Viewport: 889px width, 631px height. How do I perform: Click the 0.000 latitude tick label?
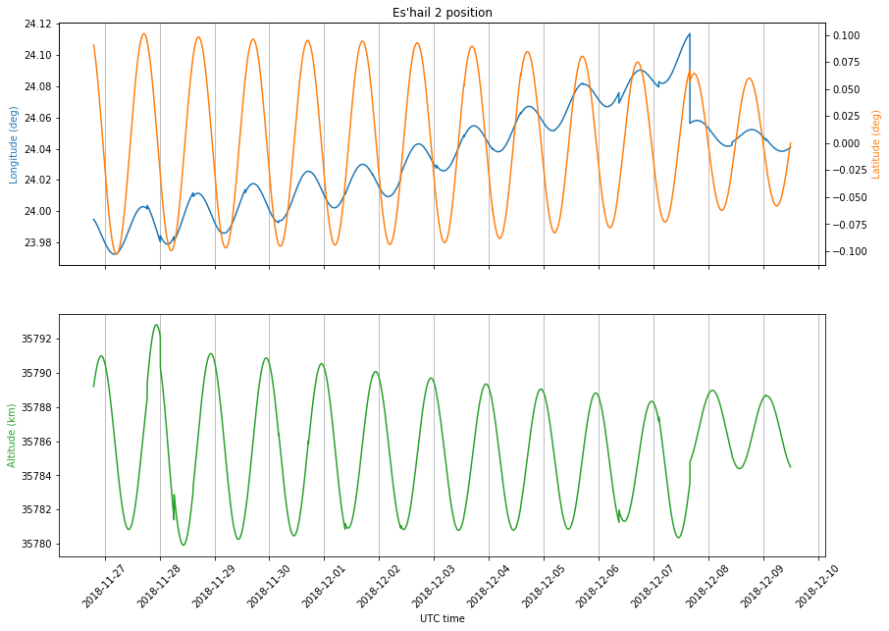pos(846,143)
